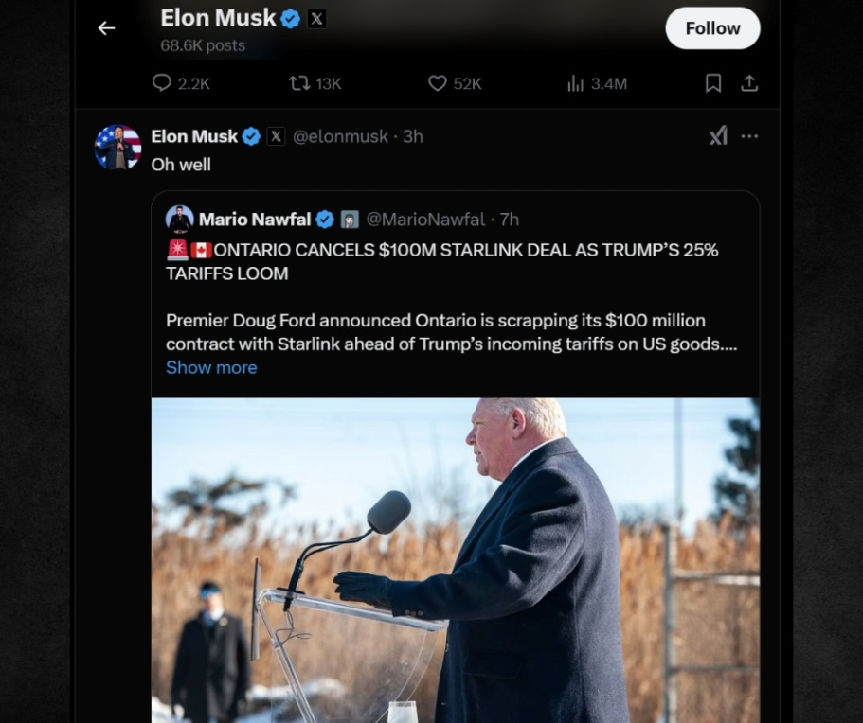Open Mario Nawfal's small avatar

[x=179, y=220]
